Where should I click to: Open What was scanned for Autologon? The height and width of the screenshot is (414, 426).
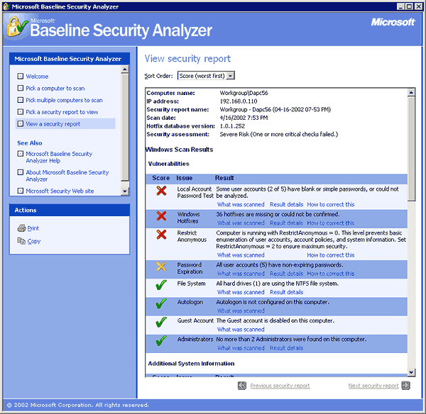(241, 310)
